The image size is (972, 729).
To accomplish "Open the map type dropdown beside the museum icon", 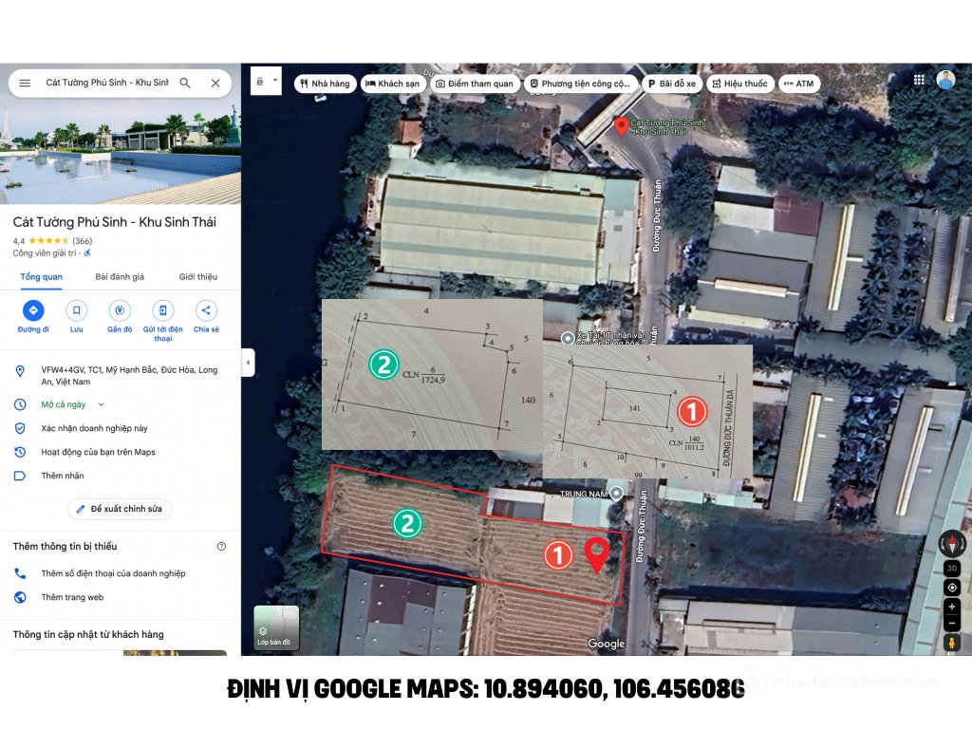I will tap(274, 80).
